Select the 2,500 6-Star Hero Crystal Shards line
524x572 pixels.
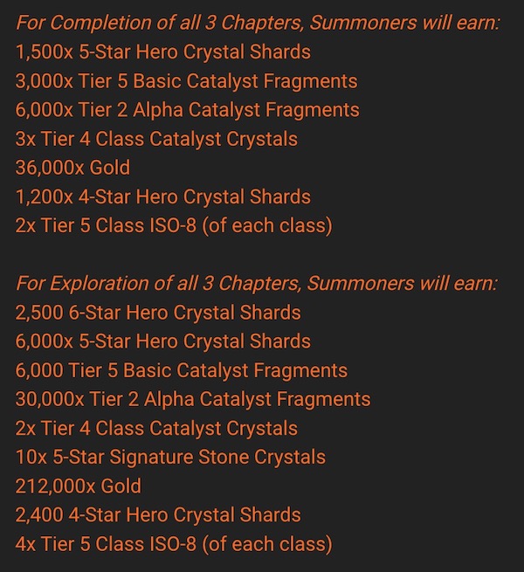(x=157, y=313)
